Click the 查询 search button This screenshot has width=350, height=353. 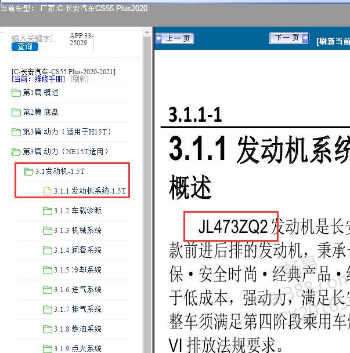[x=25, y=46]
